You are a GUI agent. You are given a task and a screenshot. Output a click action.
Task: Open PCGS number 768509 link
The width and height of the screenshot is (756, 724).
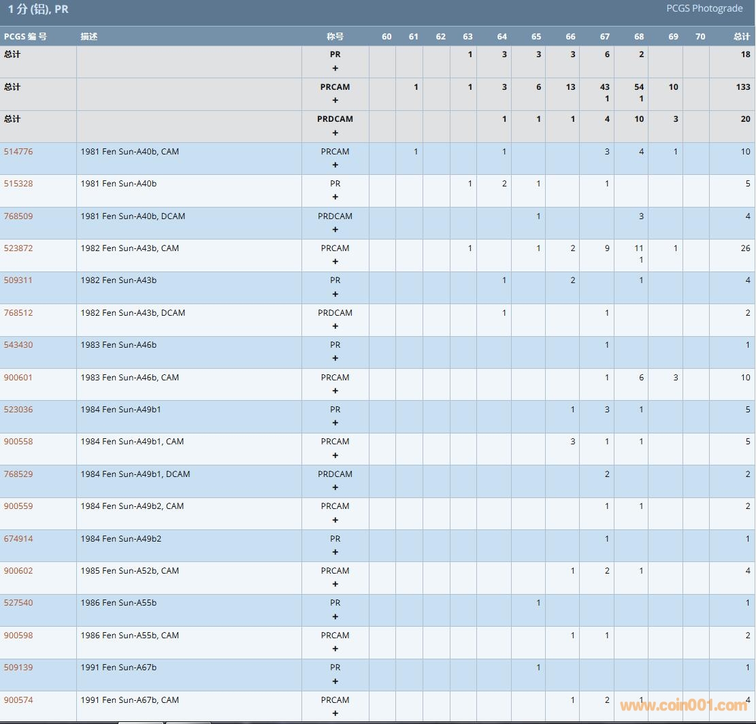point(18,216)
